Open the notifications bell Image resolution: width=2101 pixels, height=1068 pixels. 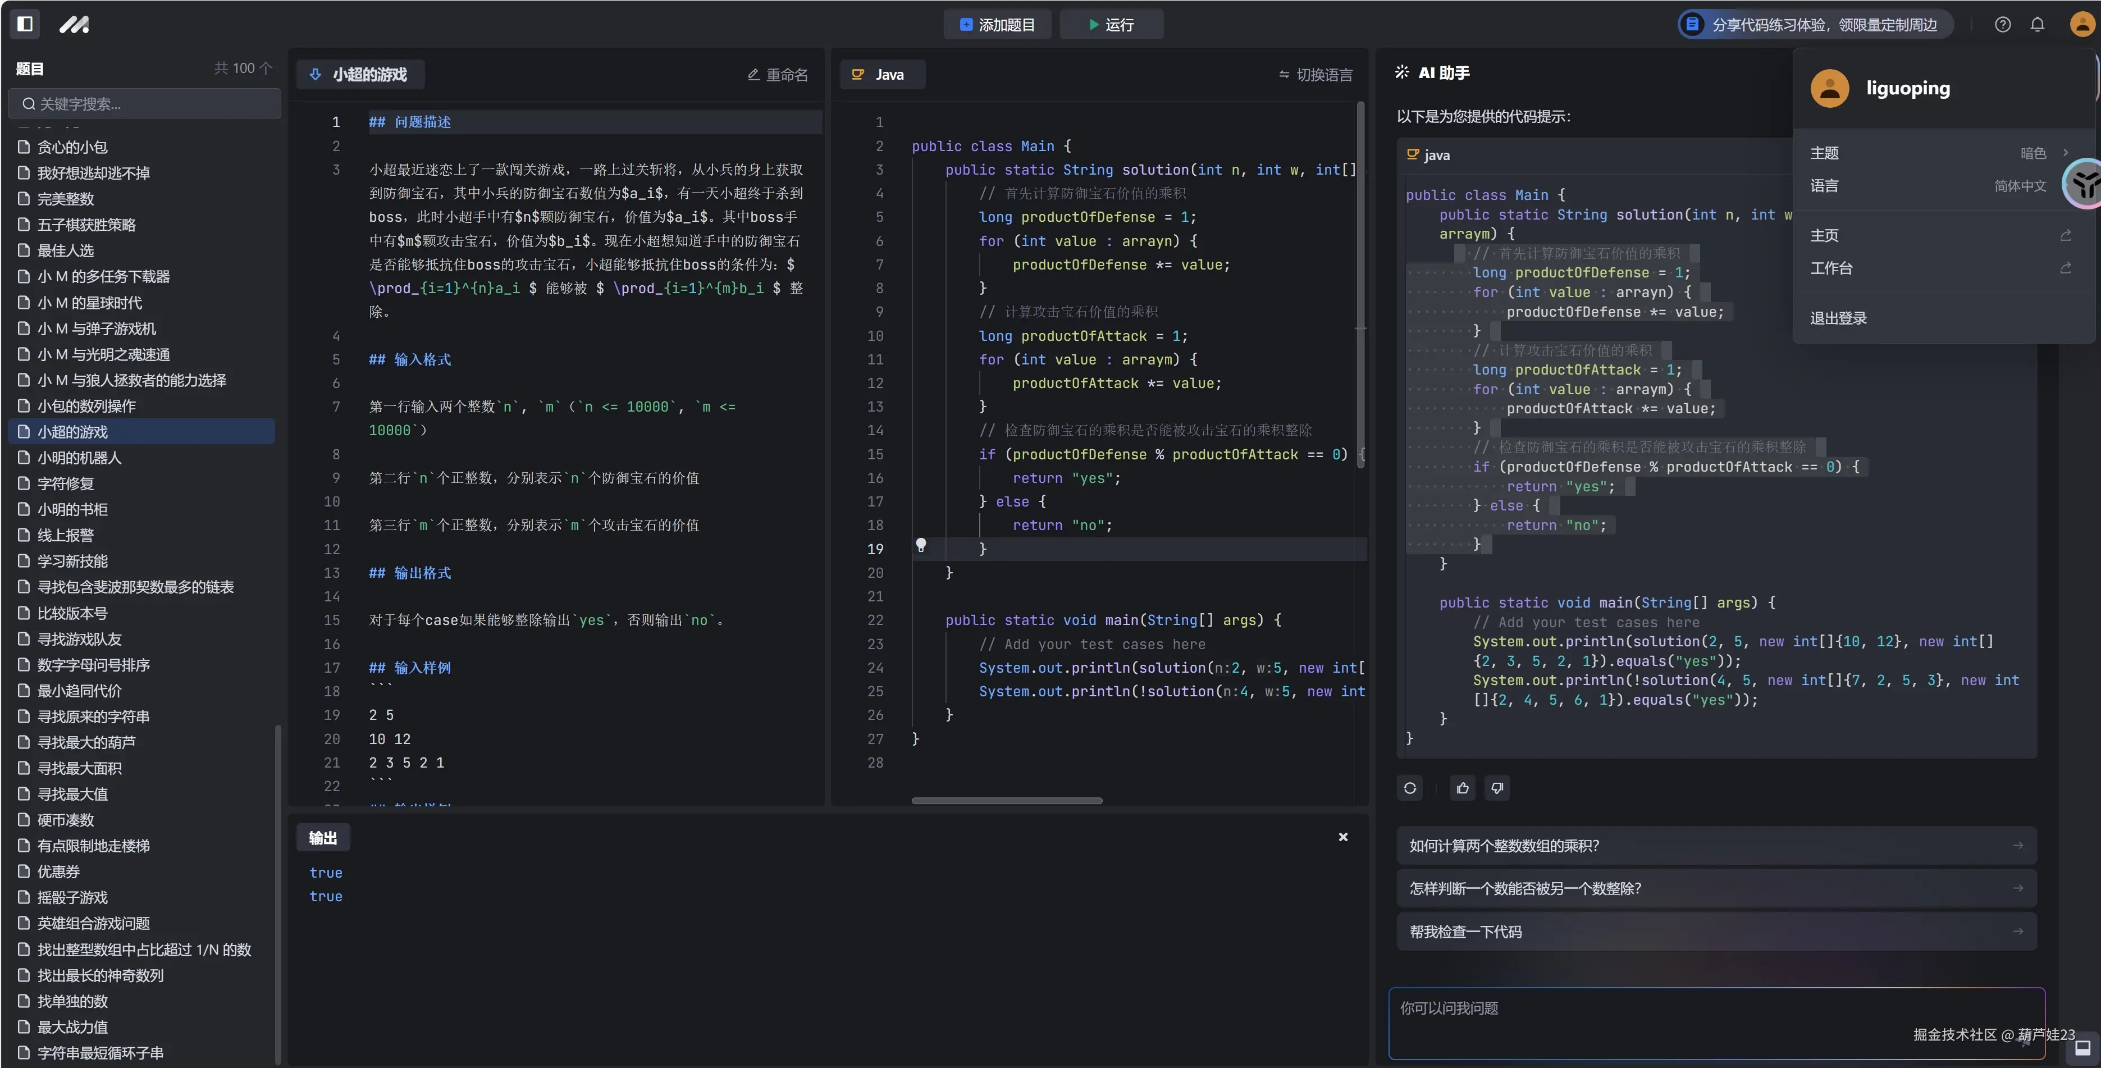click(x=2038, y=25)
